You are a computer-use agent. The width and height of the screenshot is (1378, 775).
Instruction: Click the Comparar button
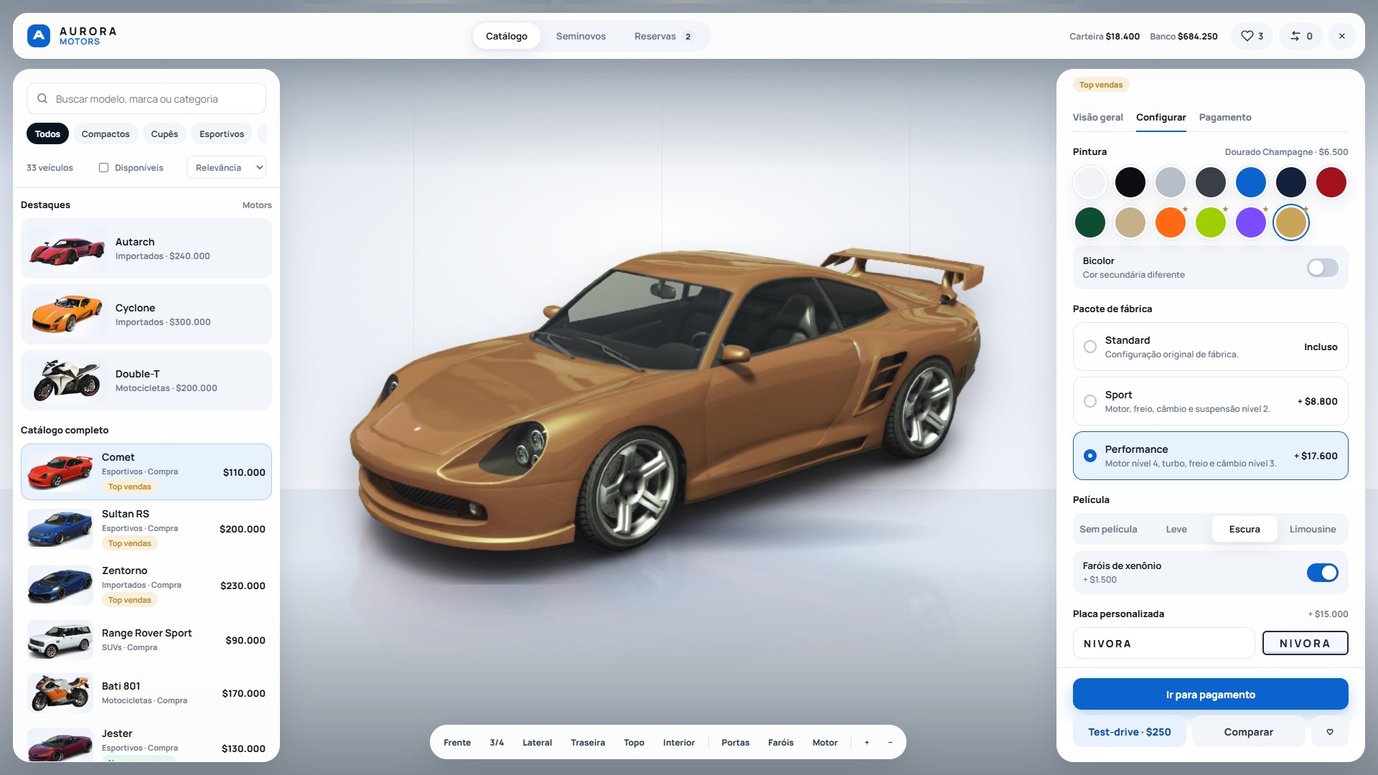click(x=1248, y=732)
